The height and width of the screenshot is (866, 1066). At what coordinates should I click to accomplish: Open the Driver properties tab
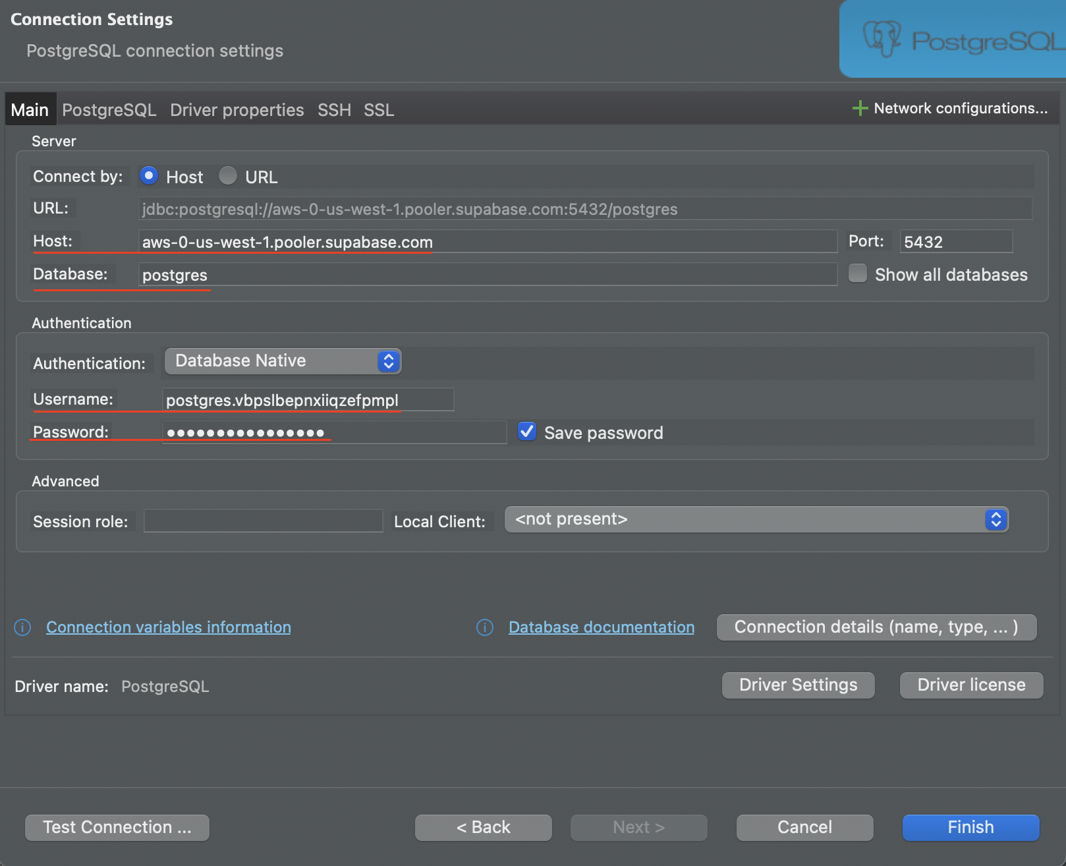click(x=237, y=110)
